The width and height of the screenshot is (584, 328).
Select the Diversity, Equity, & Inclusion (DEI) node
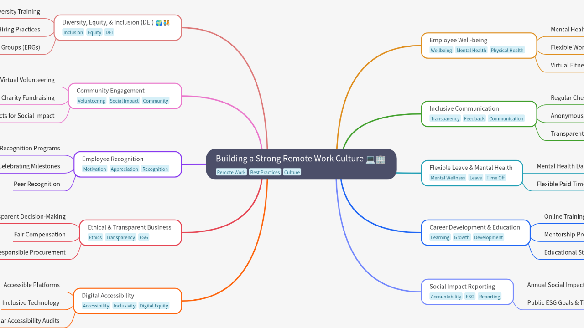118,27
